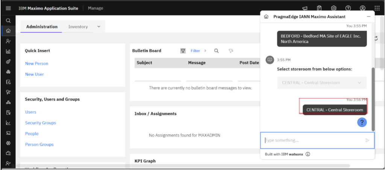Click the Select storeroom prompt text
The image size is (385, 170).
tap(315, 69)
